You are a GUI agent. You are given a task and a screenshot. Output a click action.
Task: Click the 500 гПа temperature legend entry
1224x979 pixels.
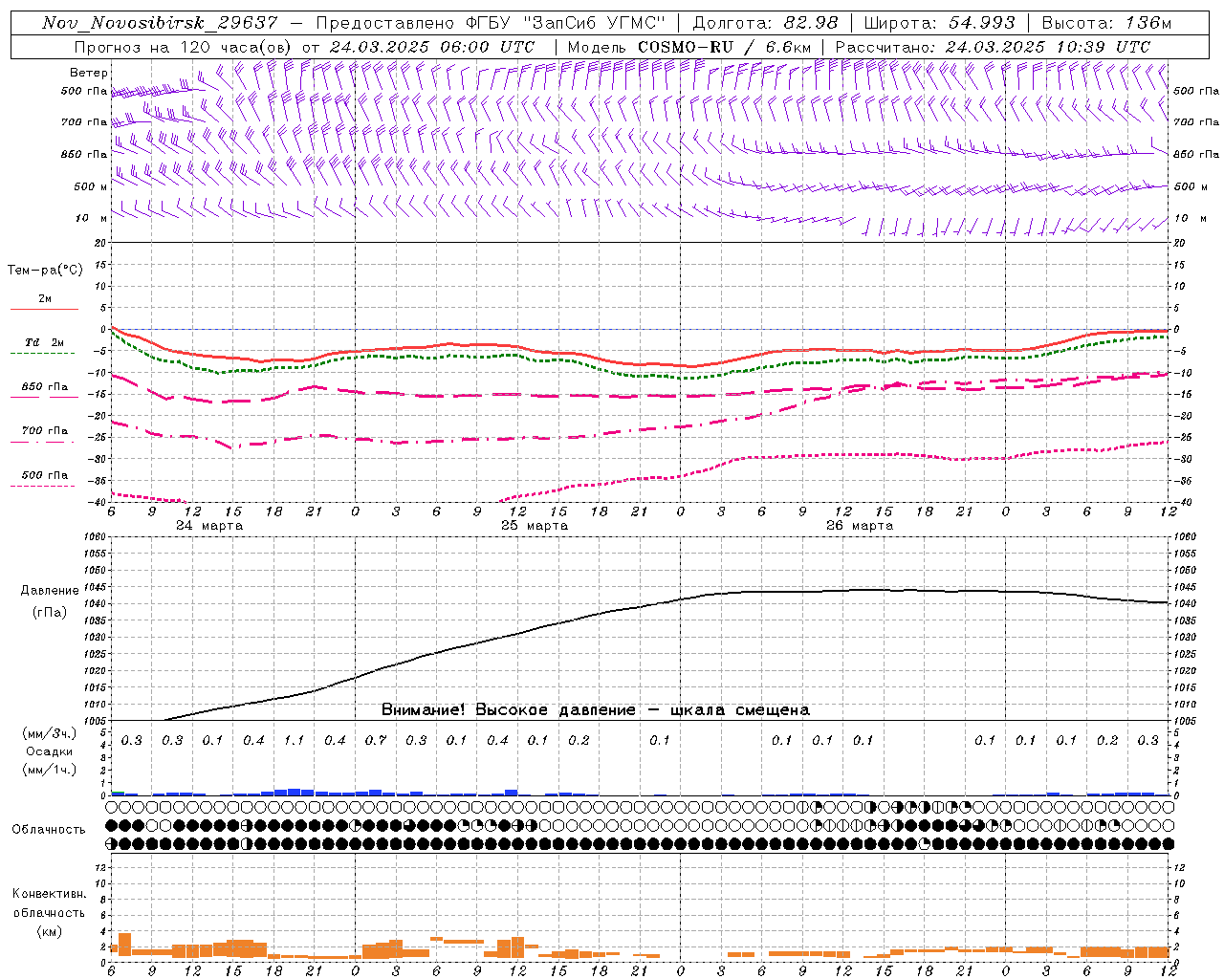tap(45, 475)
